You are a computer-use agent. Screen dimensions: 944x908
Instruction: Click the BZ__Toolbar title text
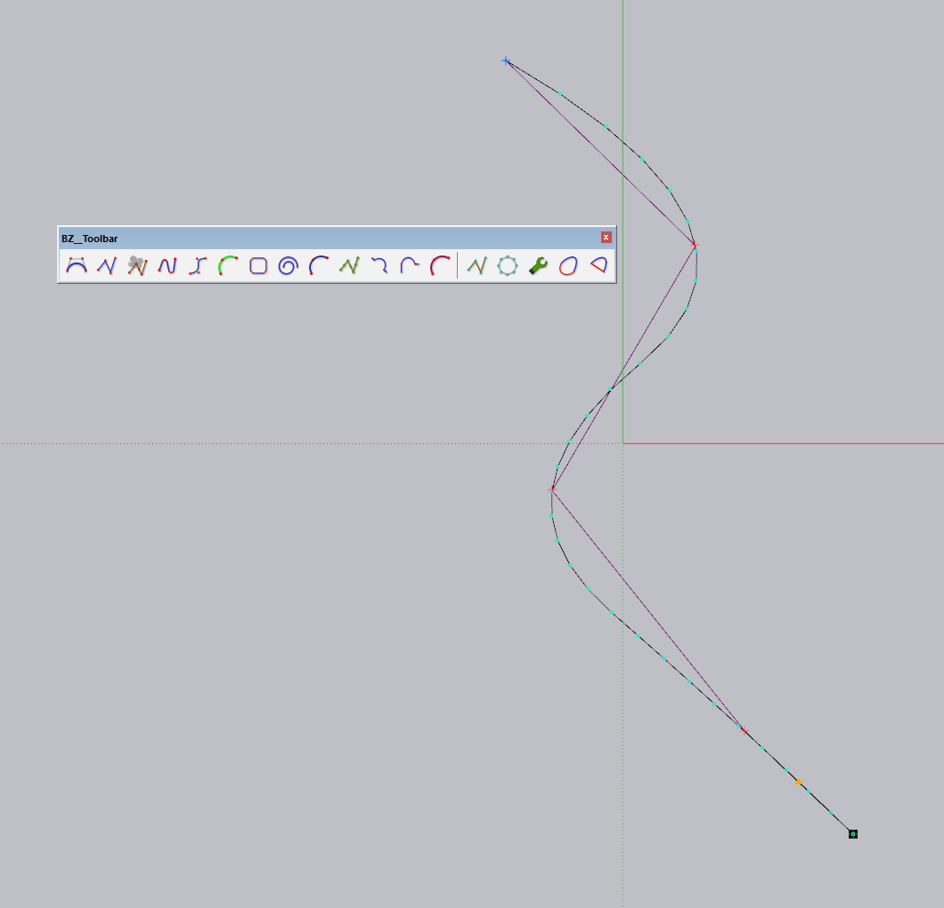coord(90,239)
